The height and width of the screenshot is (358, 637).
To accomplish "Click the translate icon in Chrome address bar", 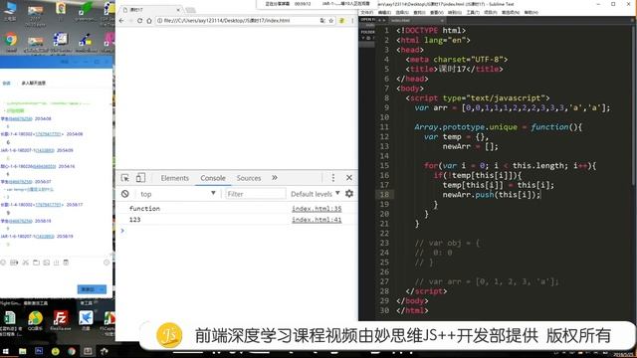I will point(322,20).
